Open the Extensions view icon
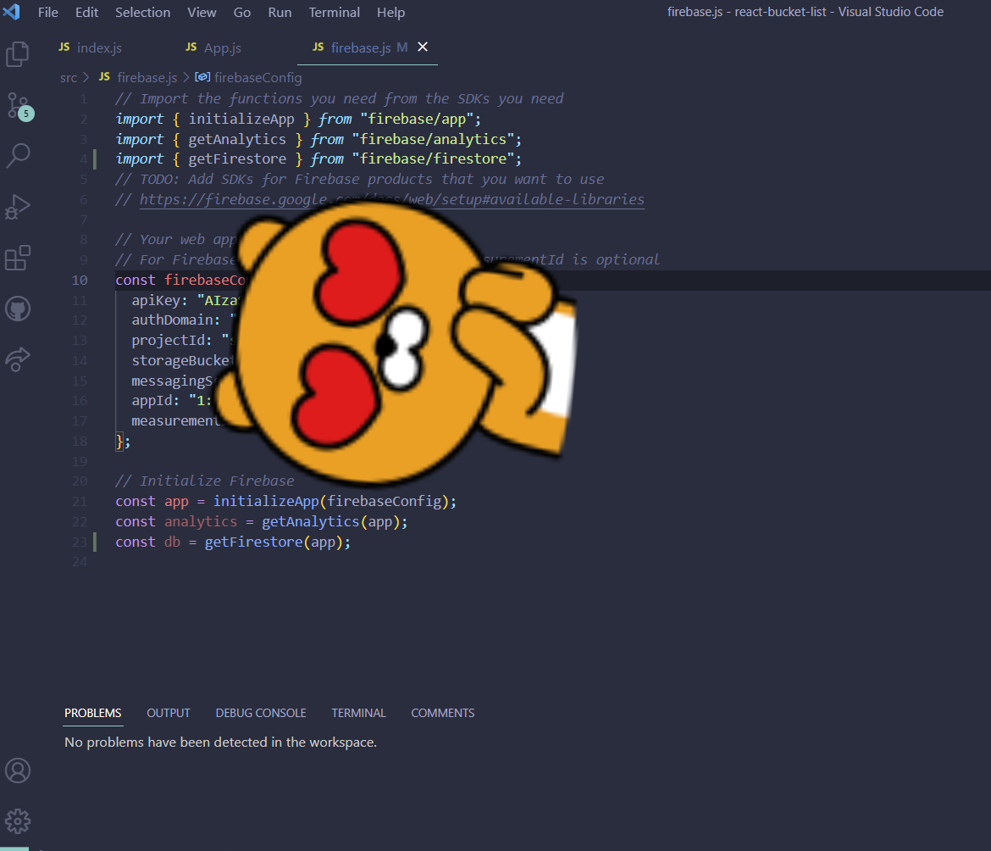 point(18,258)
